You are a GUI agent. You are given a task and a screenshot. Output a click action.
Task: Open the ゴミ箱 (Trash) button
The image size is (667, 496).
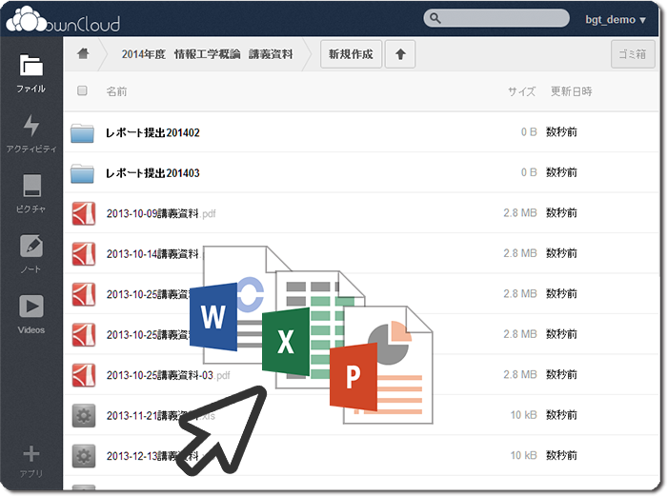coord(633,54)
